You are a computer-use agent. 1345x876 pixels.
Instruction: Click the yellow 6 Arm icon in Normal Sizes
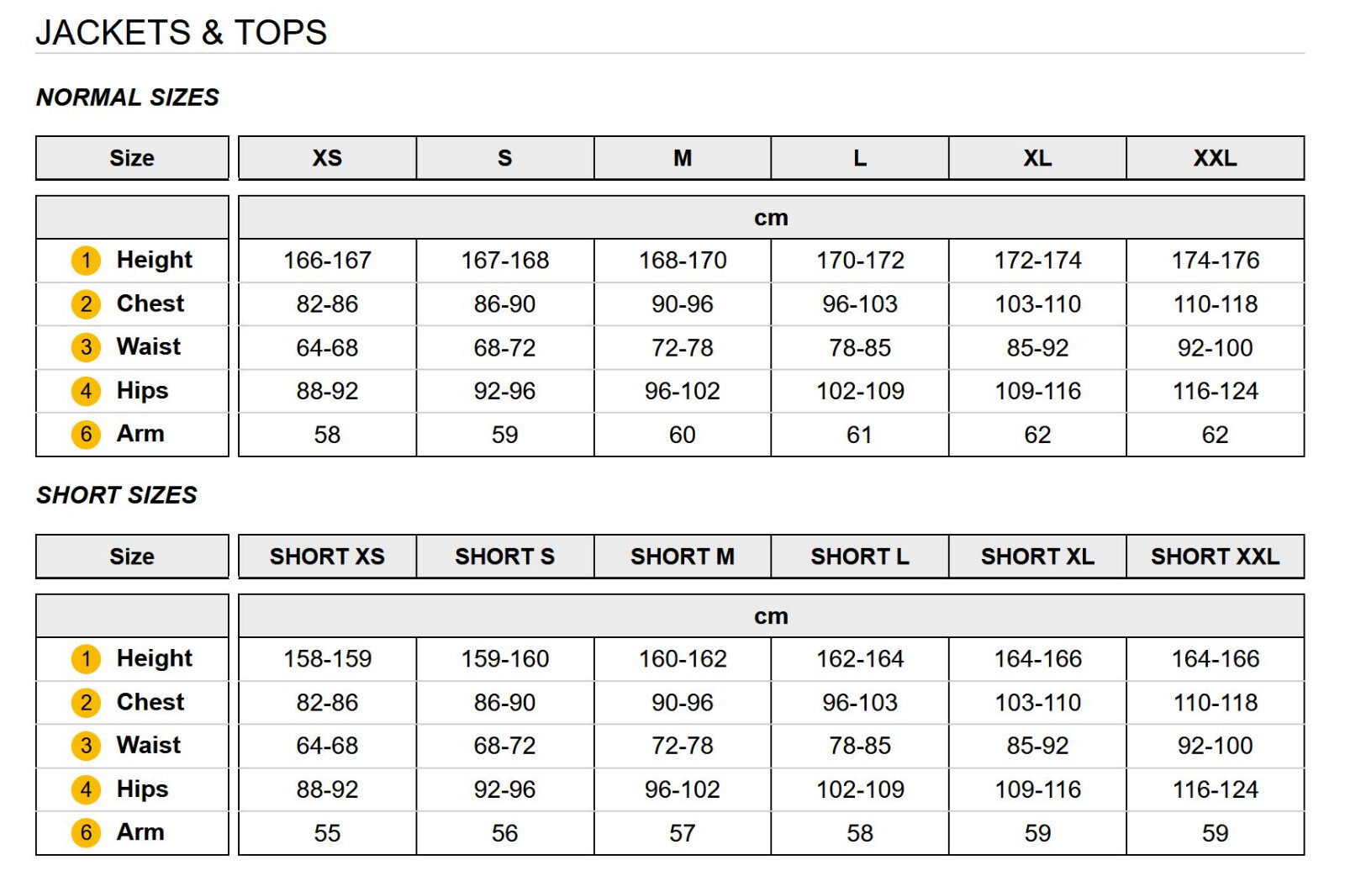pos(86,435)
